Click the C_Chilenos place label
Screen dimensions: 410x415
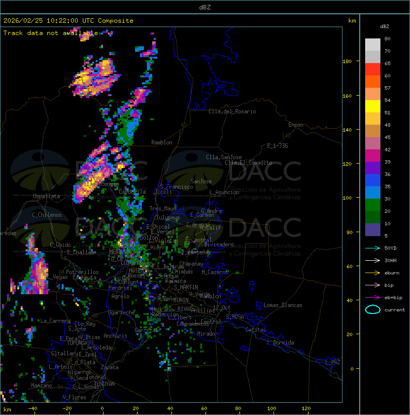pos(47,215)
